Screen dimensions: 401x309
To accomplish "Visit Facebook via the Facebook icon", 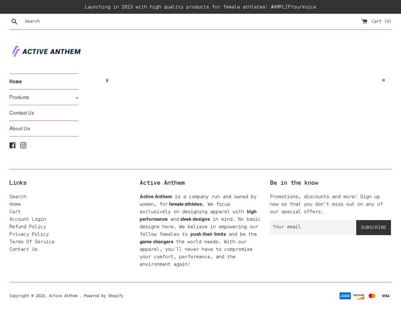I will 12,145.
